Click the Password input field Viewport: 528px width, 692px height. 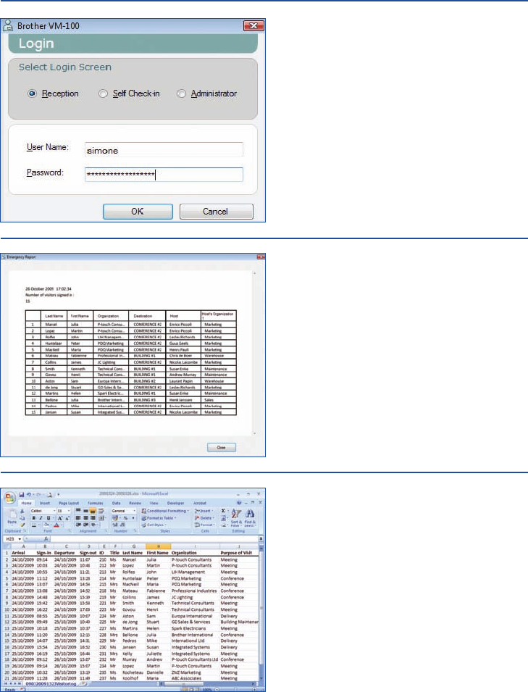[x=164, y=175]
